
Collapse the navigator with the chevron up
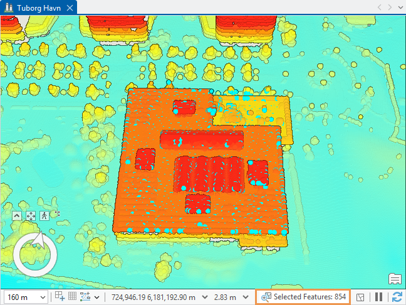pyautogui.click(x=16, y=215)
